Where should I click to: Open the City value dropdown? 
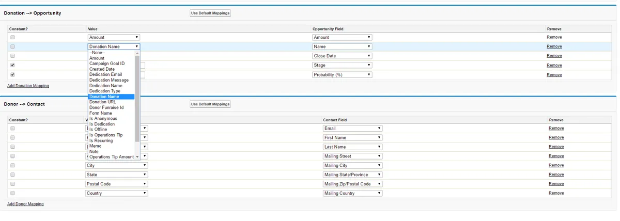point(117,165)
